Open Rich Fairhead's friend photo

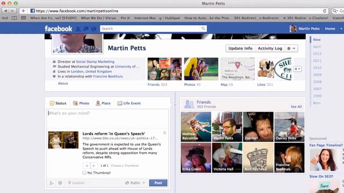pyautogui.click(x=258, y=158)
